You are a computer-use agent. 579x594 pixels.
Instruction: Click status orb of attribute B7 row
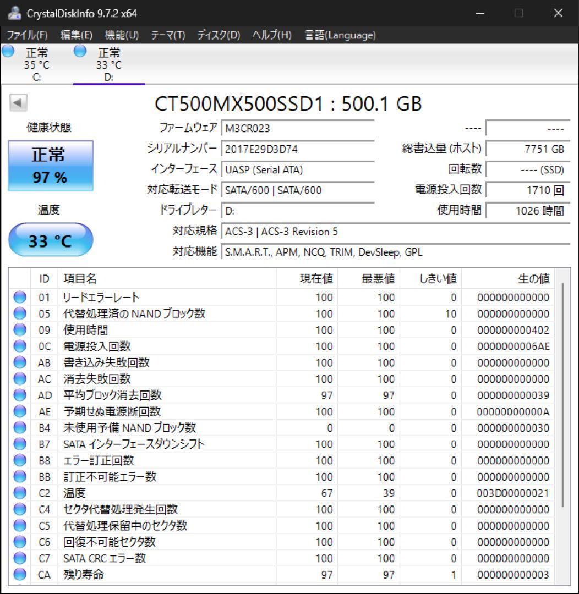click(x=20, y=444)
